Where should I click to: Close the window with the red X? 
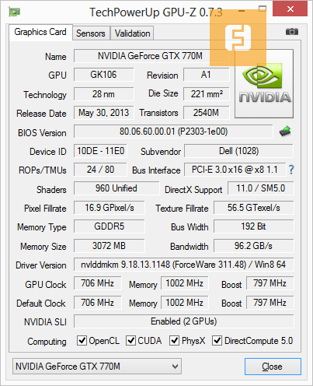point(290,9)
